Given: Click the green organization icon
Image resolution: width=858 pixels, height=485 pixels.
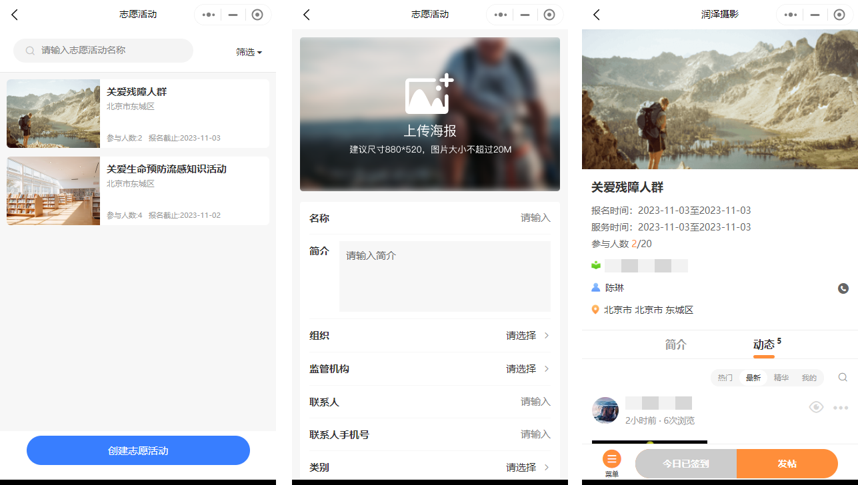Looking at the screenshot, I should coord(596,266).
